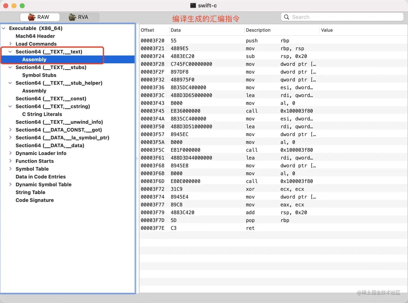Screen dimensions: 408x303
Task: Click the sub instruction at 00003F24
Action: pos(250,56)
